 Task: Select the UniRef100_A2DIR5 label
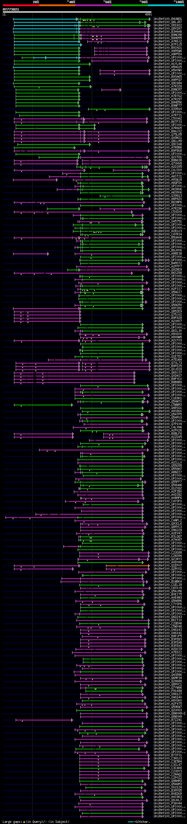pos(168,167)
